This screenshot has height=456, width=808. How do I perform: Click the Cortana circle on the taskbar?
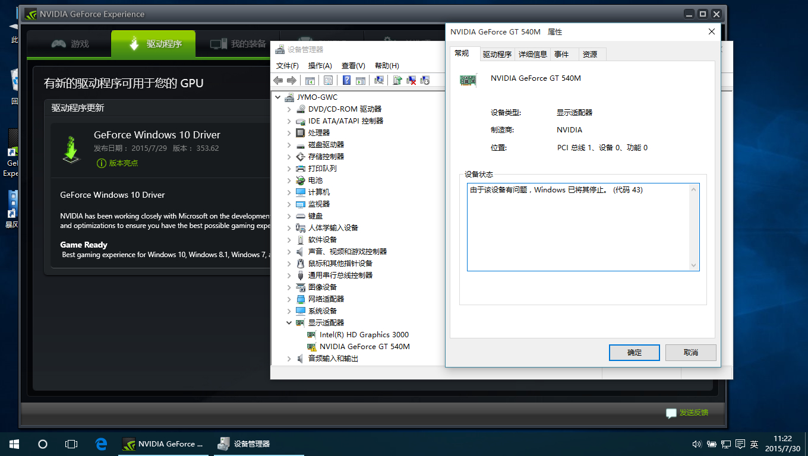tap(43, 444)
